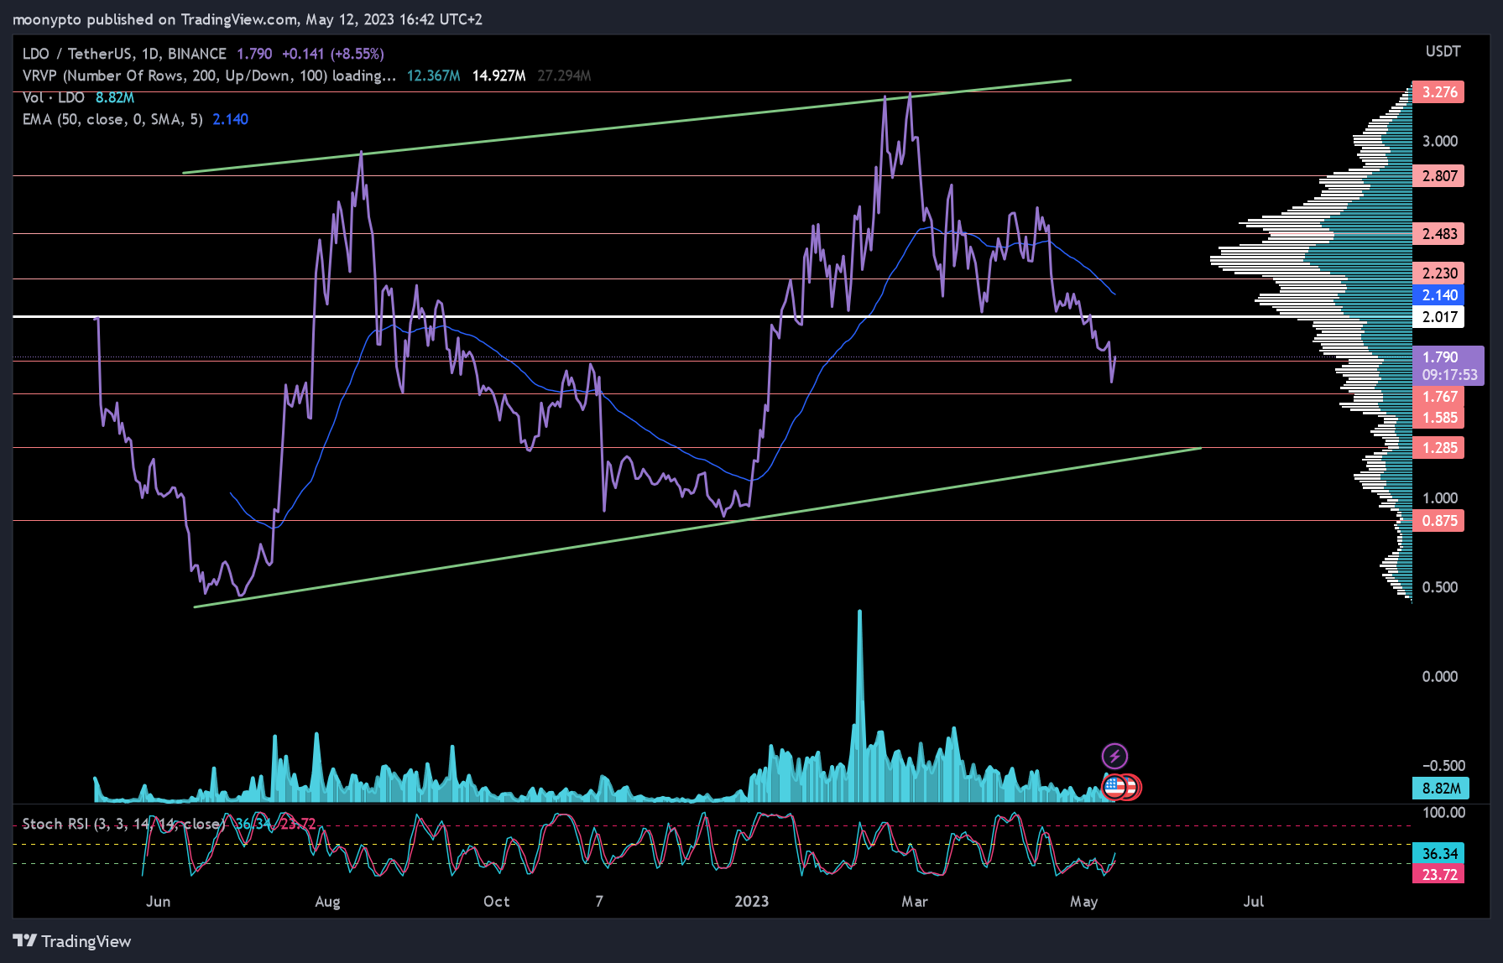This screenshot has width=1503, height=963.
Task: Click the white 2.017 price label
Action: pos(1438,317)
